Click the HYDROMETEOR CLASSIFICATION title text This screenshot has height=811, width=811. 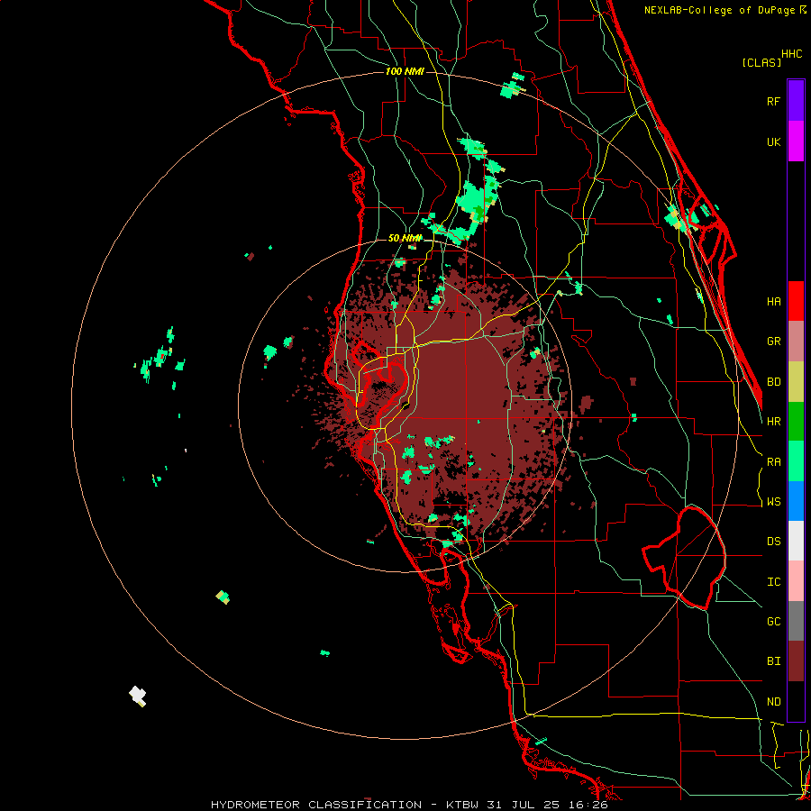click(316, 805)
